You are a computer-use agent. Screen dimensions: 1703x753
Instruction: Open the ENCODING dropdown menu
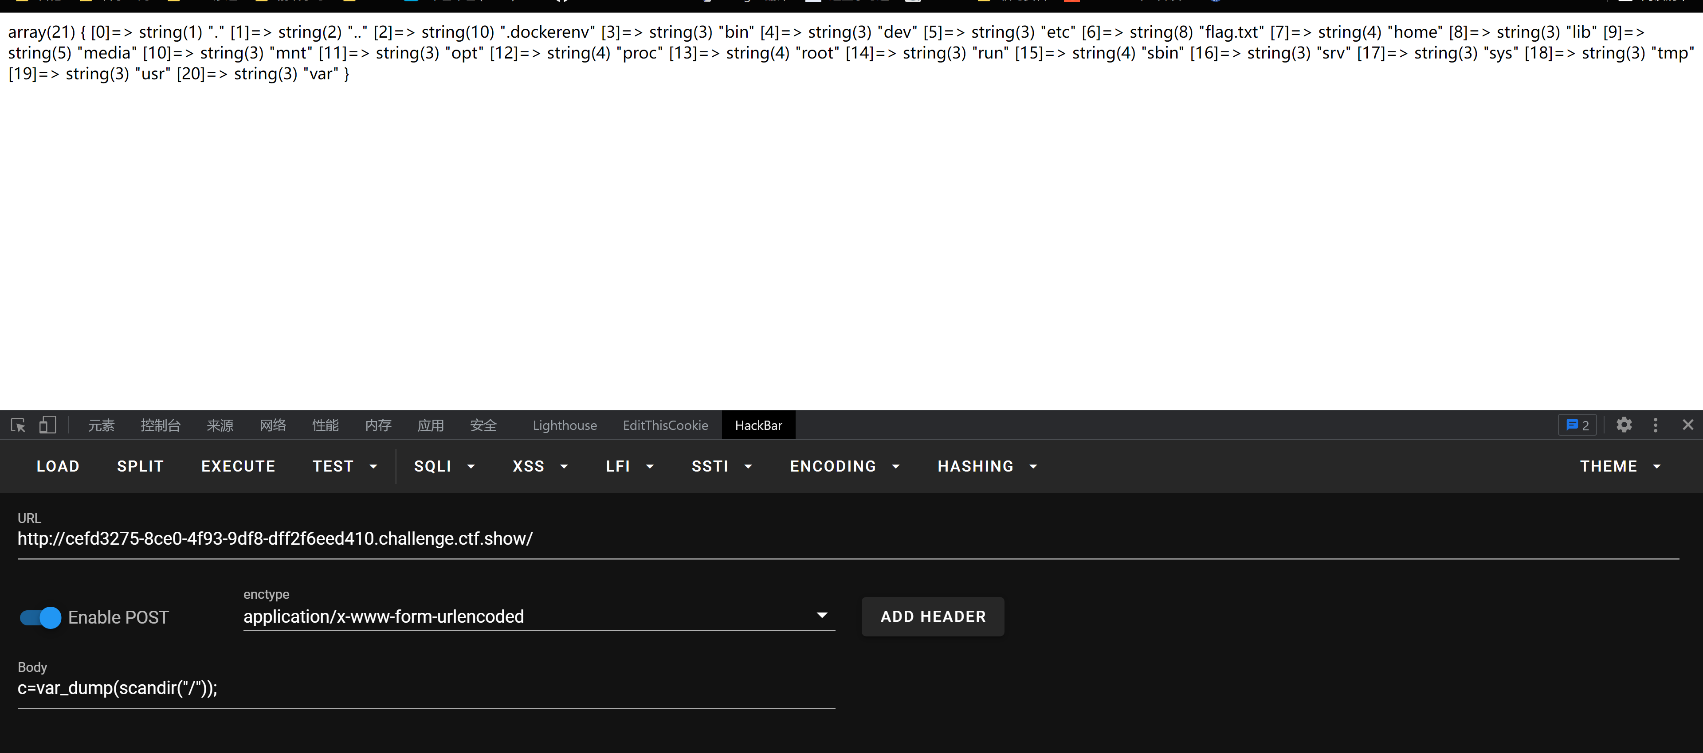[x=844, y=466]
